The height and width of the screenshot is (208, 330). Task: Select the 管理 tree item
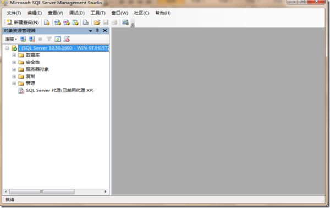pyautogui.click(x=30, y=83)
